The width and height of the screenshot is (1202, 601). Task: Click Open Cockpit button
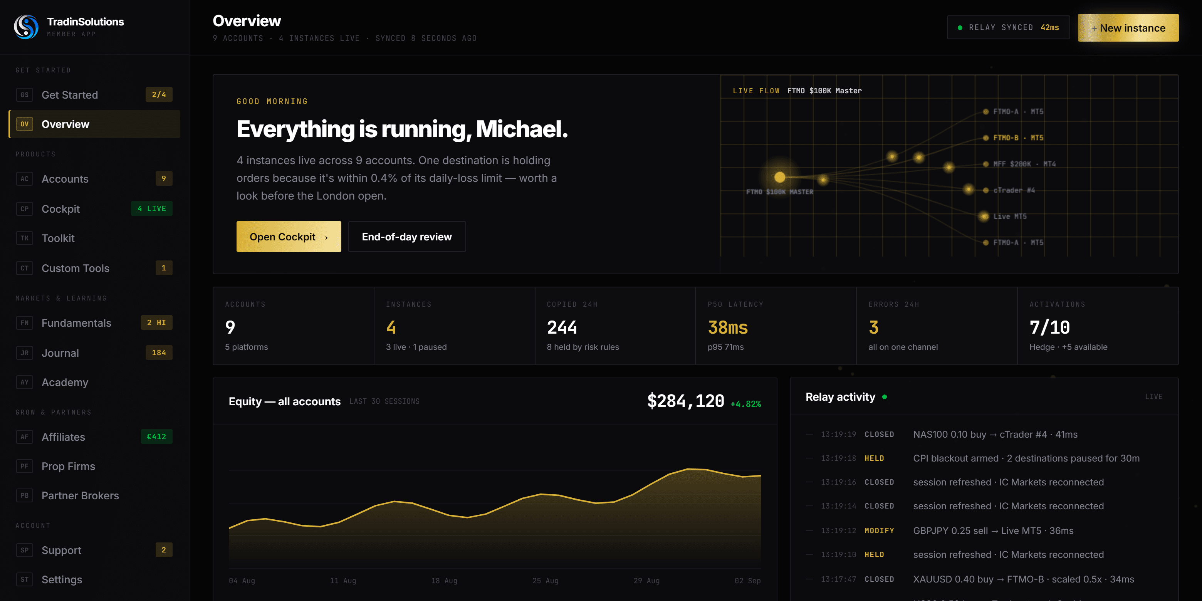tap(289, 237)
